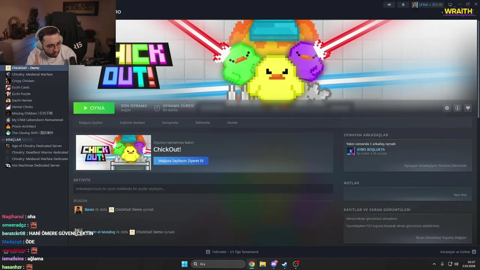Select The Closing Shift in library
The width and height of the screenshot is (480, 270).
[x=34, y=133]
